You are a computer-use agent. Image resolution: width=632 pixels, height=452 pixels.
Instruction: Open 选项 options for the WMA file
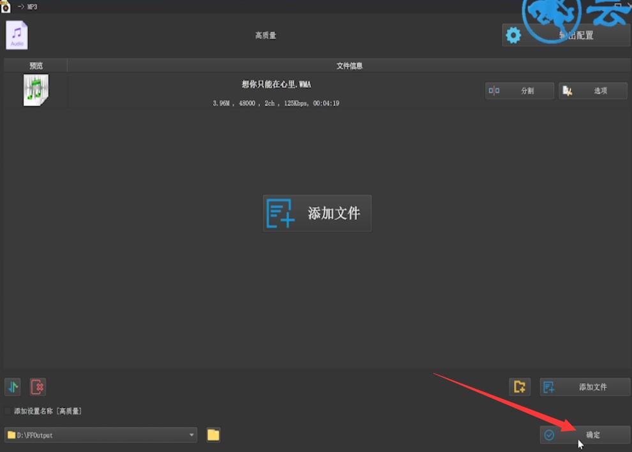point(592,91)
